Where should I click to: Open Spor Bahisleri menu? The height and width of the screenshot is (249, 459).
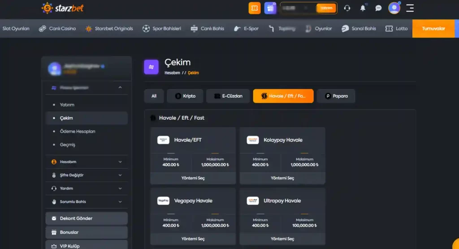point(161,28)
